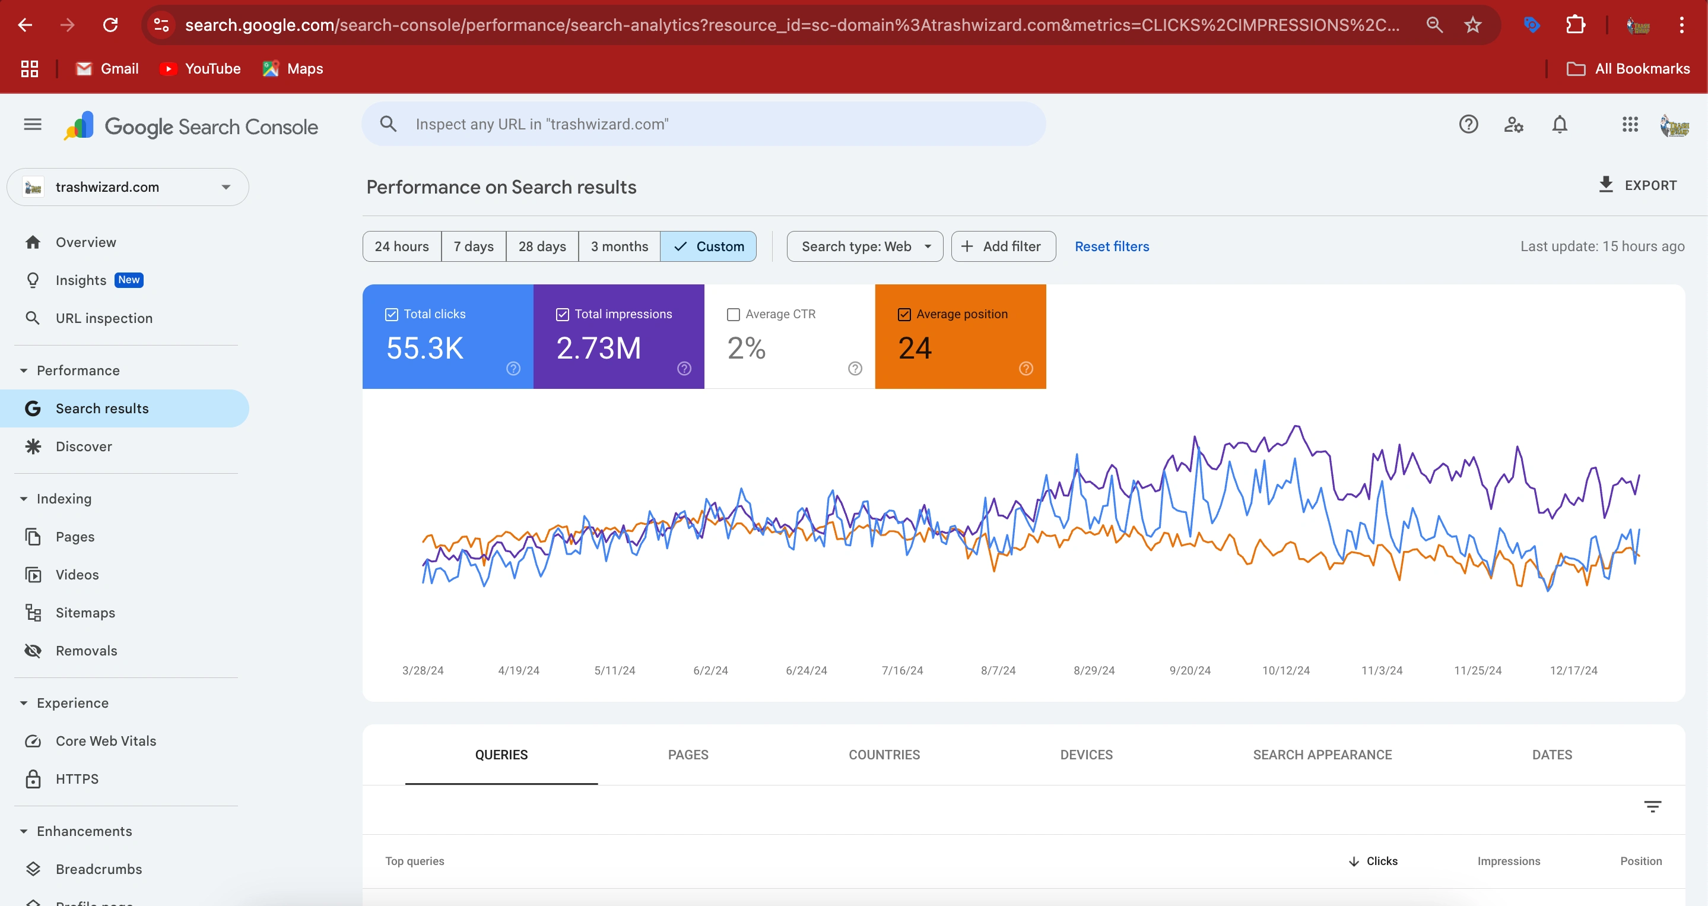Open the Sitemaps sidebar item
This screenshot has width=1708, height=906.
coord(85,613)
